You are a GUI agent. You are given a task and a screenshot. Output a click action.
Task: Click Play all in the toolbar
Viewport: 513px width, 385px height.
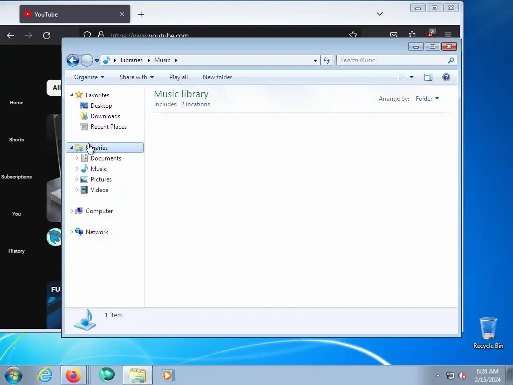[178, 77]
